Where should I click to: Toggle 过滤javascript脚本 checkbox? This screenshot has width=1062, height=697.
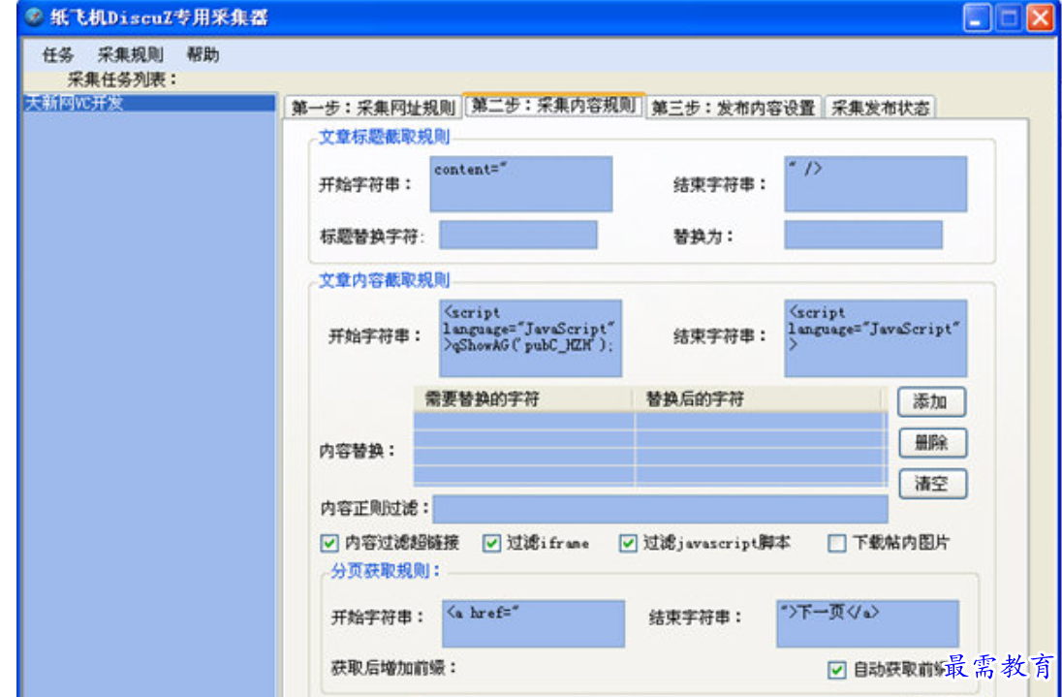point(628,543)
